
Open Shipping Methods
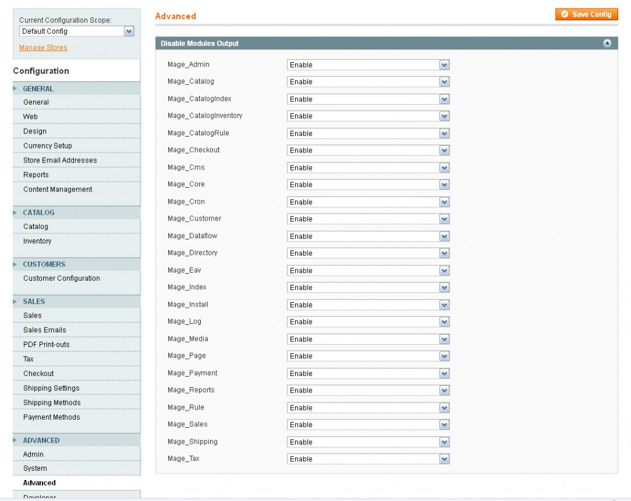(76, 402)
